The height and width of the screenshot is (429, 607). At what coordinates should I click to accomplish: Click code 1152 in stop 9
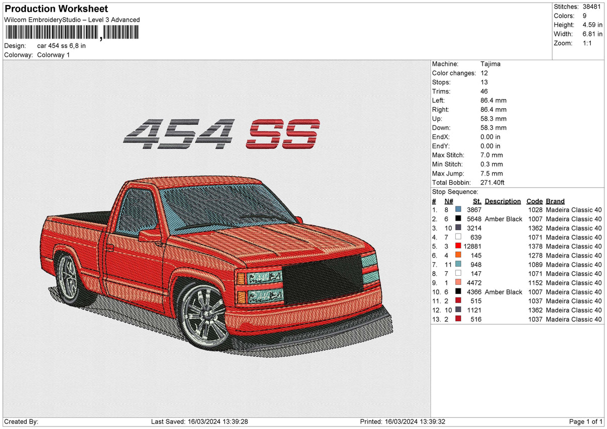tap(534, 283)
